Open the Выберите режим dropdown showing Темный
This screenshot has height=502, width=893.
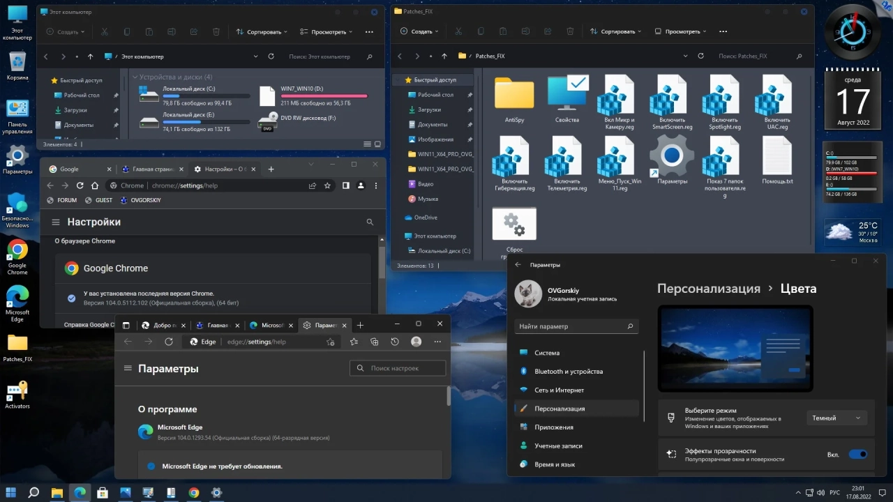(x=837, y=418)
